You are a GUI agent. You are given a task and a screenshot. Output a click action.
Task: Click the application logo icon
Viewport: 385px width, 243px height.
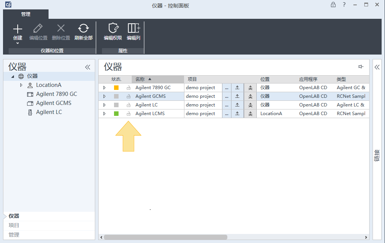8,5
